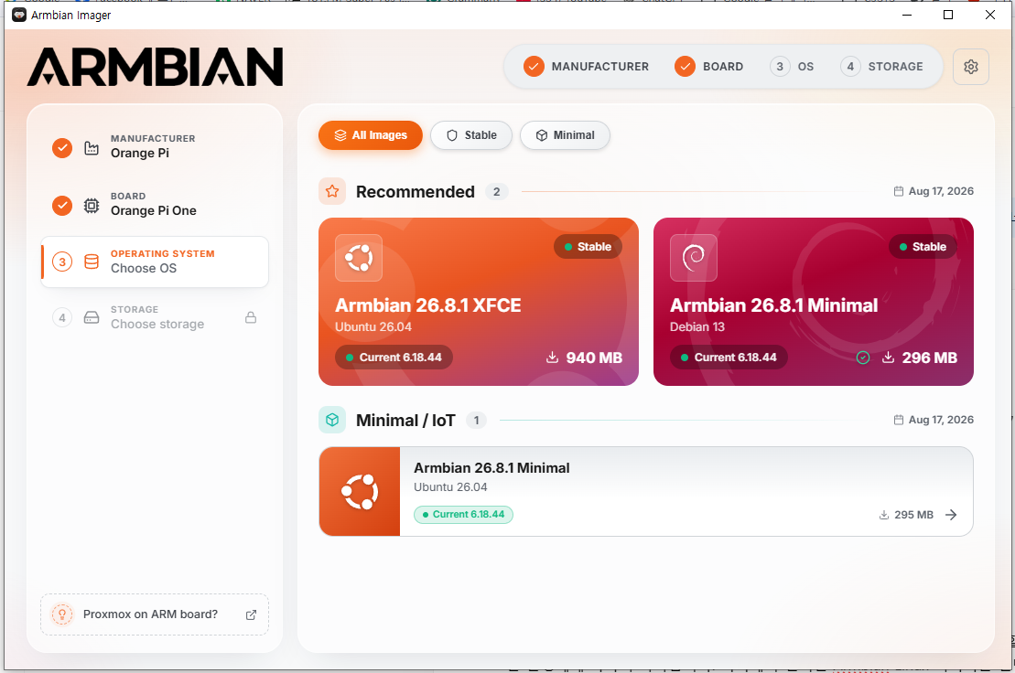Click the drive icon beside Storage
The height and width of the screenshot is (673, 1015).
tap(92, 317)
